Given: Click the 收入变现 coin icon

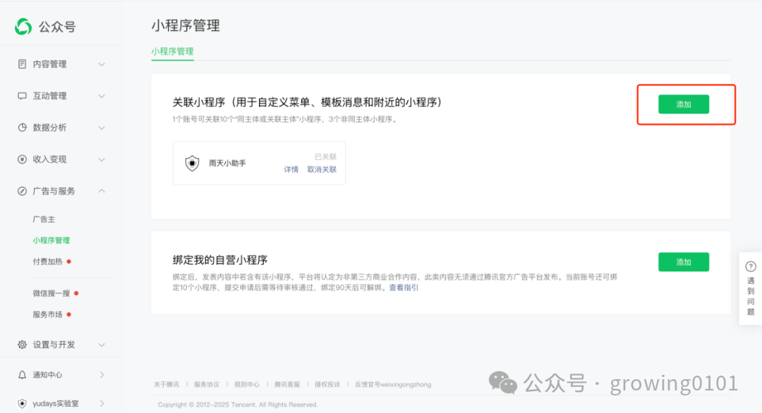Looking at the screenshot, I should pyautogui.click(x=21, y=159).
